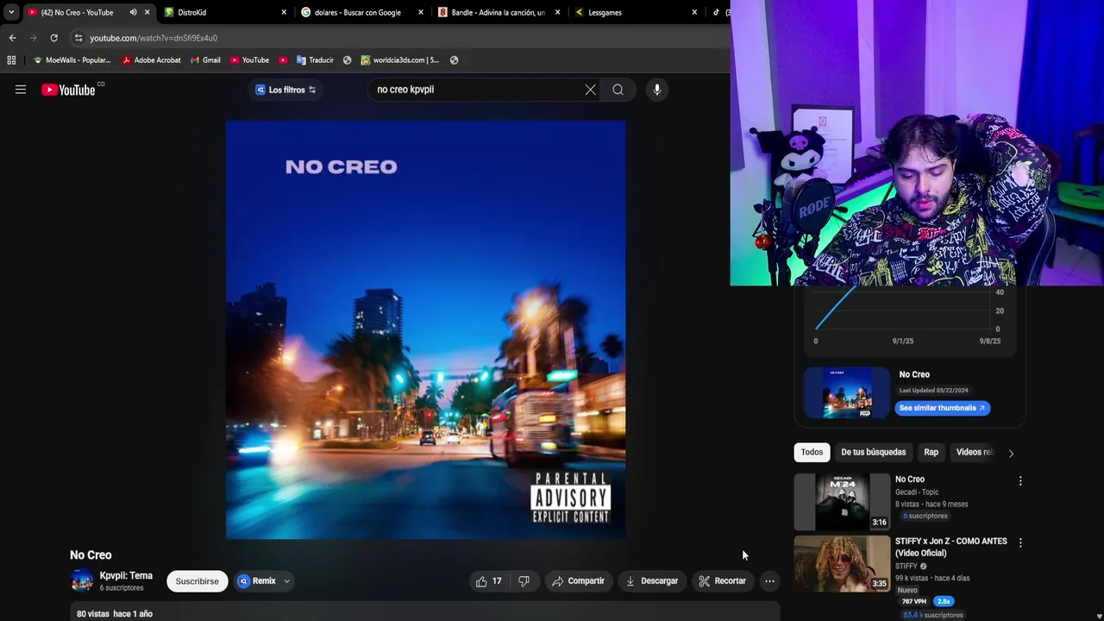Open Kpvpii: Tema channel avatar

coord(82,581)
